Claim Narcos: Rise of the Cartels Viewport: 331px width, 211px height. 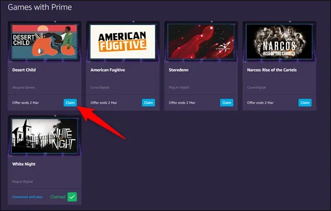305,103
